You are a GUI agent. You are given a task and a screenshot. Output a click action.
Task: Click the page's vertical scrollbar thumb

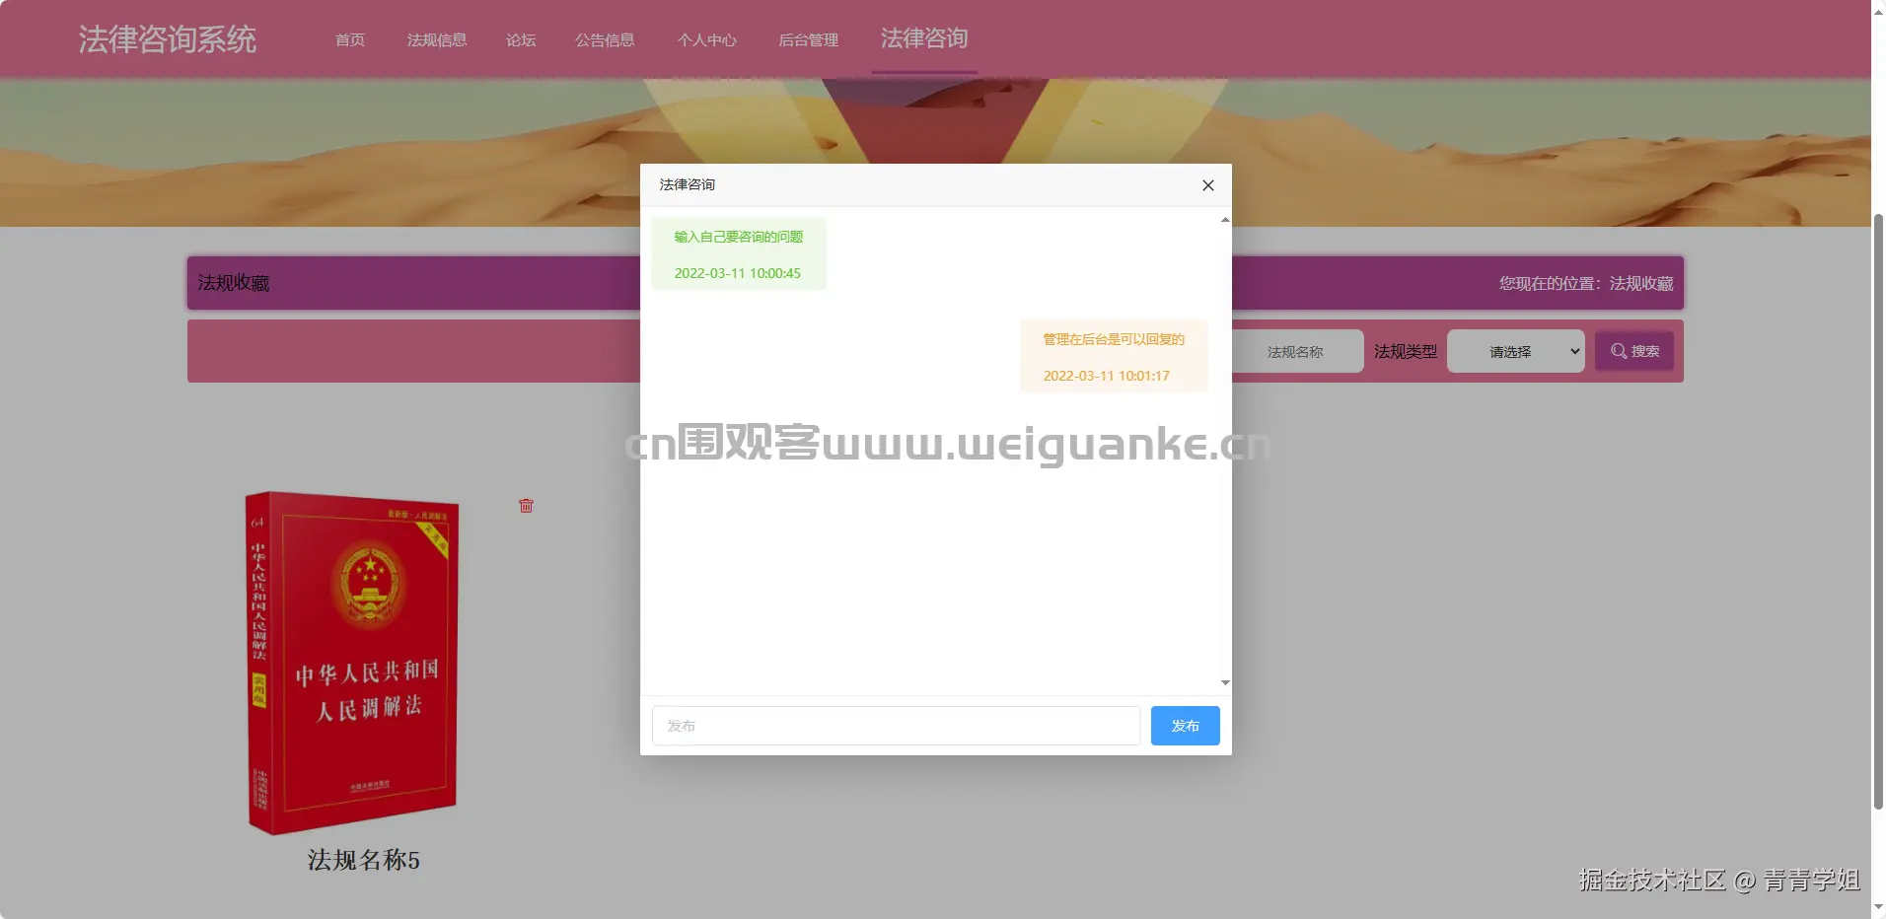click(1878, 511)
